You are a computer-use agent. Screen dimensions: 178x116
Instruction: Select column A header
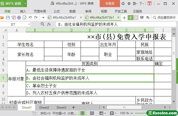click(x=17, y=30)
